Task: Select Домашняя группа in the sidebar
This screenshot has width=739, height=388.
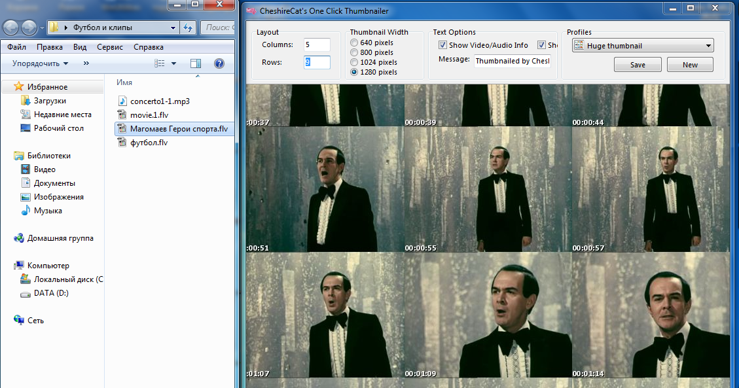Action: click(x=60, y=238)
